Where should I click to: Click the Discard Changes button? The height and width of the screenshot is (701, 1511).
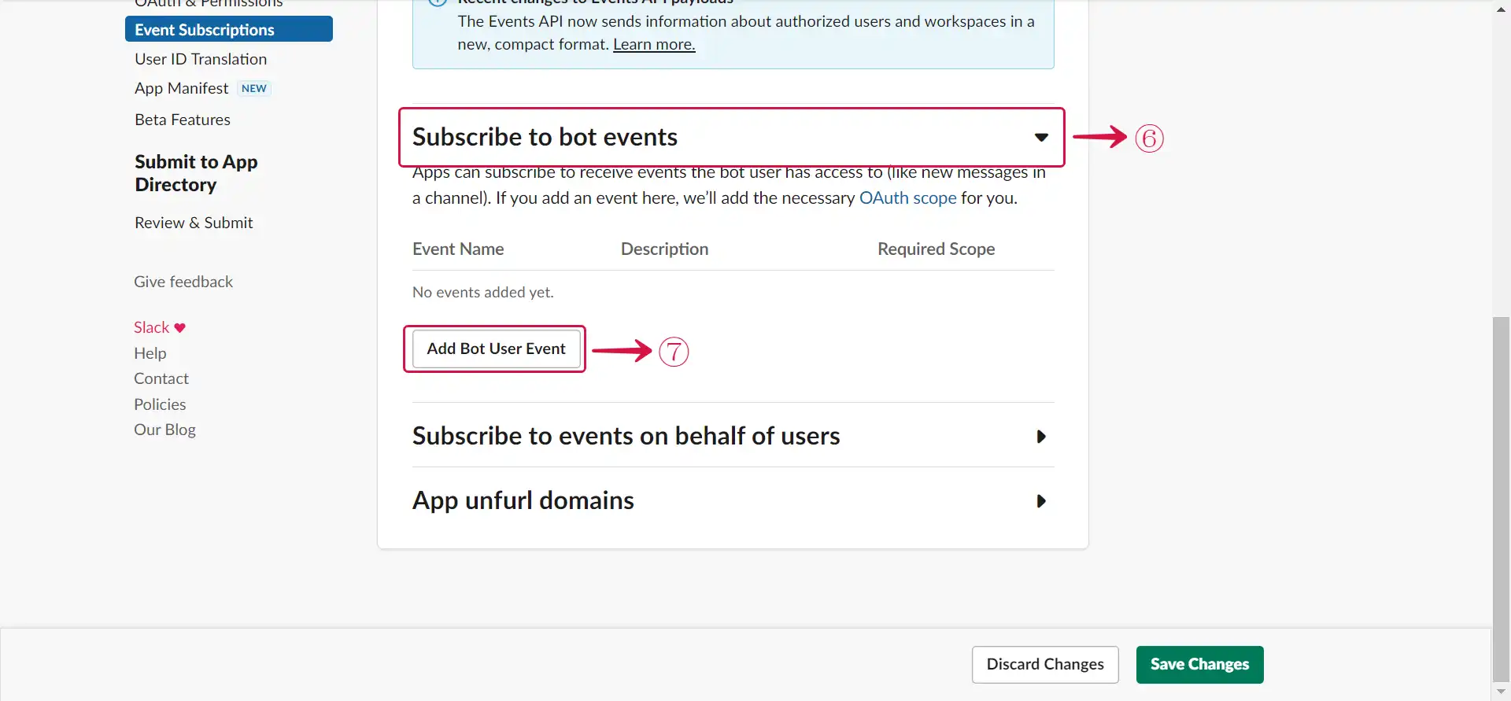tap(1045, 665)
